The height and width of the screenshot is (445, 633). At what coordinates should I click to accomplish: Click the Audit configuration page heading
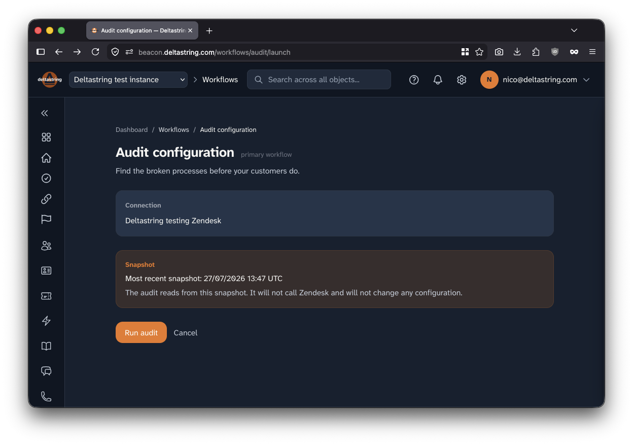click(x=175, y=152)
